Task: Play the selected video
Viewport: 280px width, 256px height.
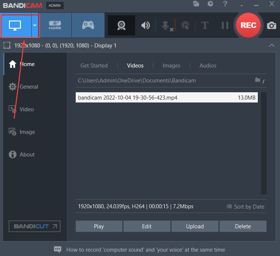Action: [x=99, y=226]
